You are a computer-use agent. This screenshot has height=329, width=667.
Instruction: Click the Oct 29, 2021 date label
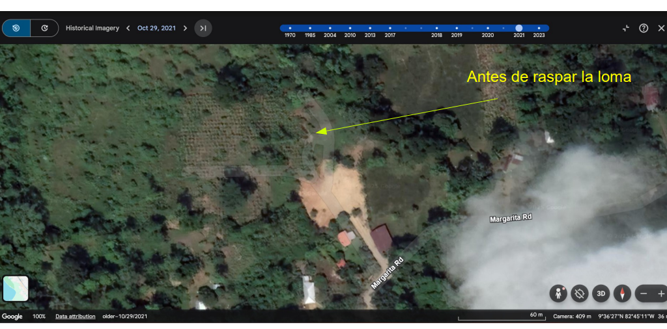[x=156, y=28]
